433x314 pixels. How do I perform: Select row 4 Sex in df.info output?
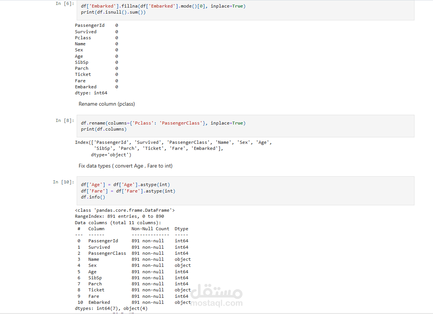(x=134, y=265)
